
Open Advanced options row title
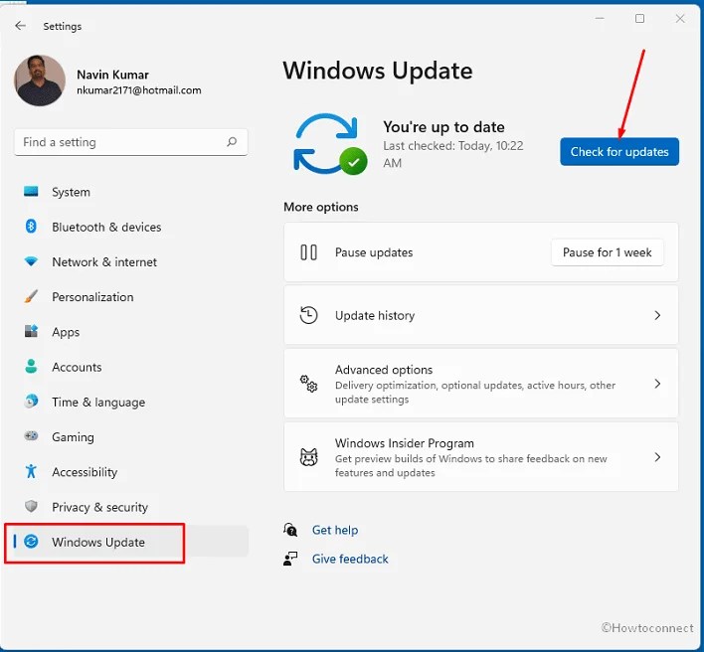tap(384, 370)
